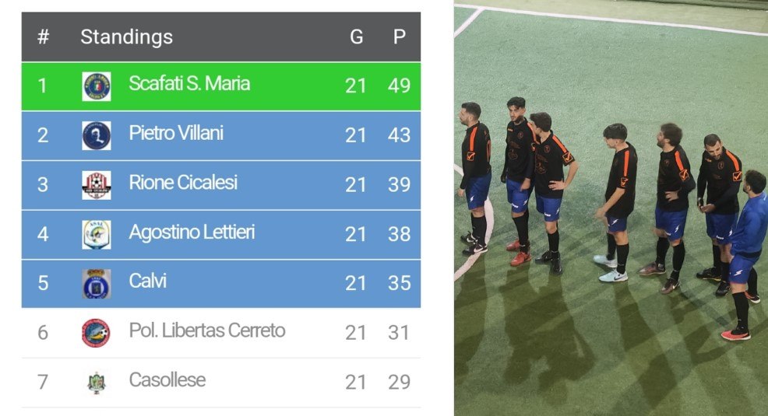768x416 pixels.
Task: Select the Rione Cicalesi team name
Action: (x=183, y=182)
